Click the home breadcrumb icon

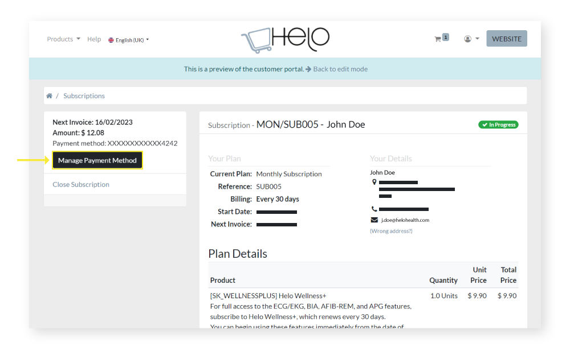(50, 96)
